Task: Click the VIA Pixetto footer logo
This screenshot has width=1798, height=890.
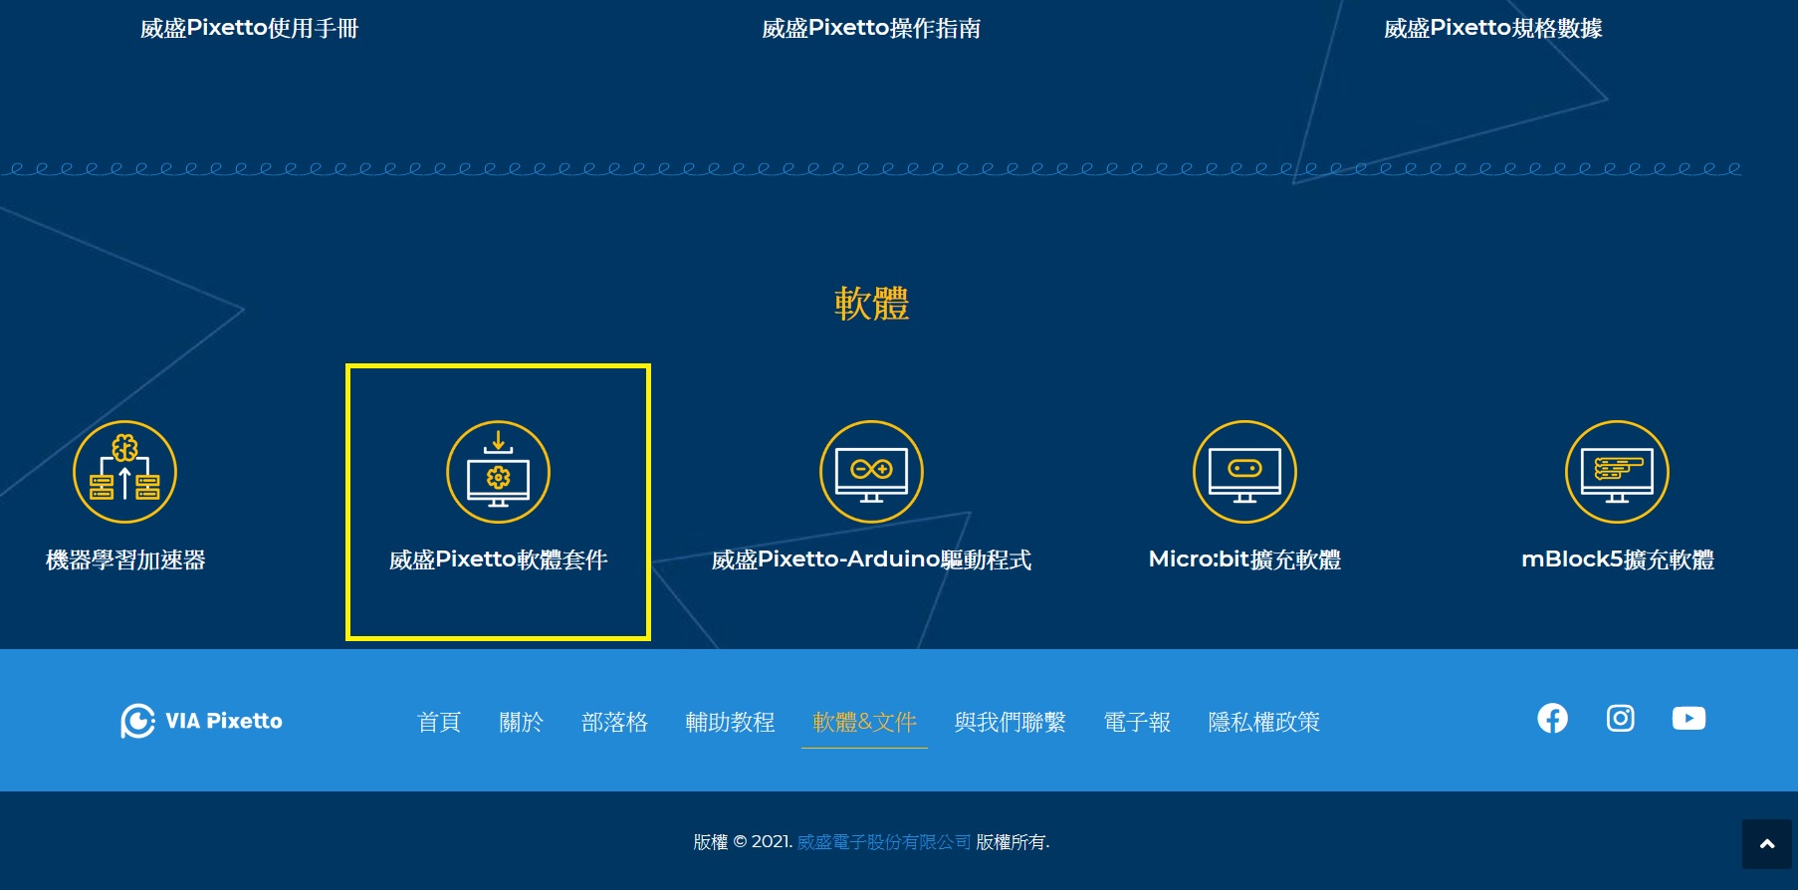Action: pyautogui.click(x=201, y=721)
